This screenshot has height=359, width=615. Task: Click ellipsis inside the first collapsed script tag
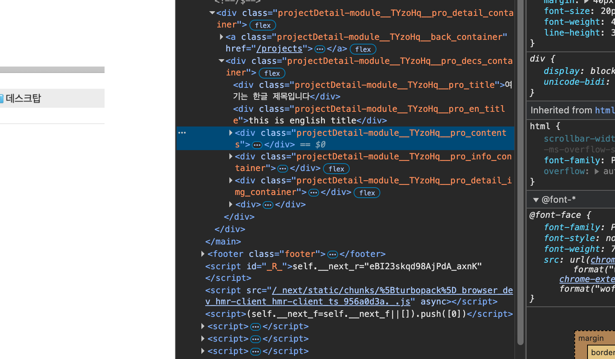[256, 327]
